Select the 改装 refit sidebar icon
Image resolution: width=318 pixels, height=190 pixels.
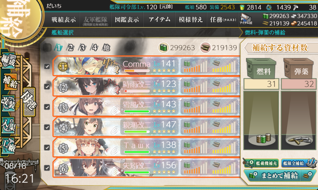pos(9,103)
